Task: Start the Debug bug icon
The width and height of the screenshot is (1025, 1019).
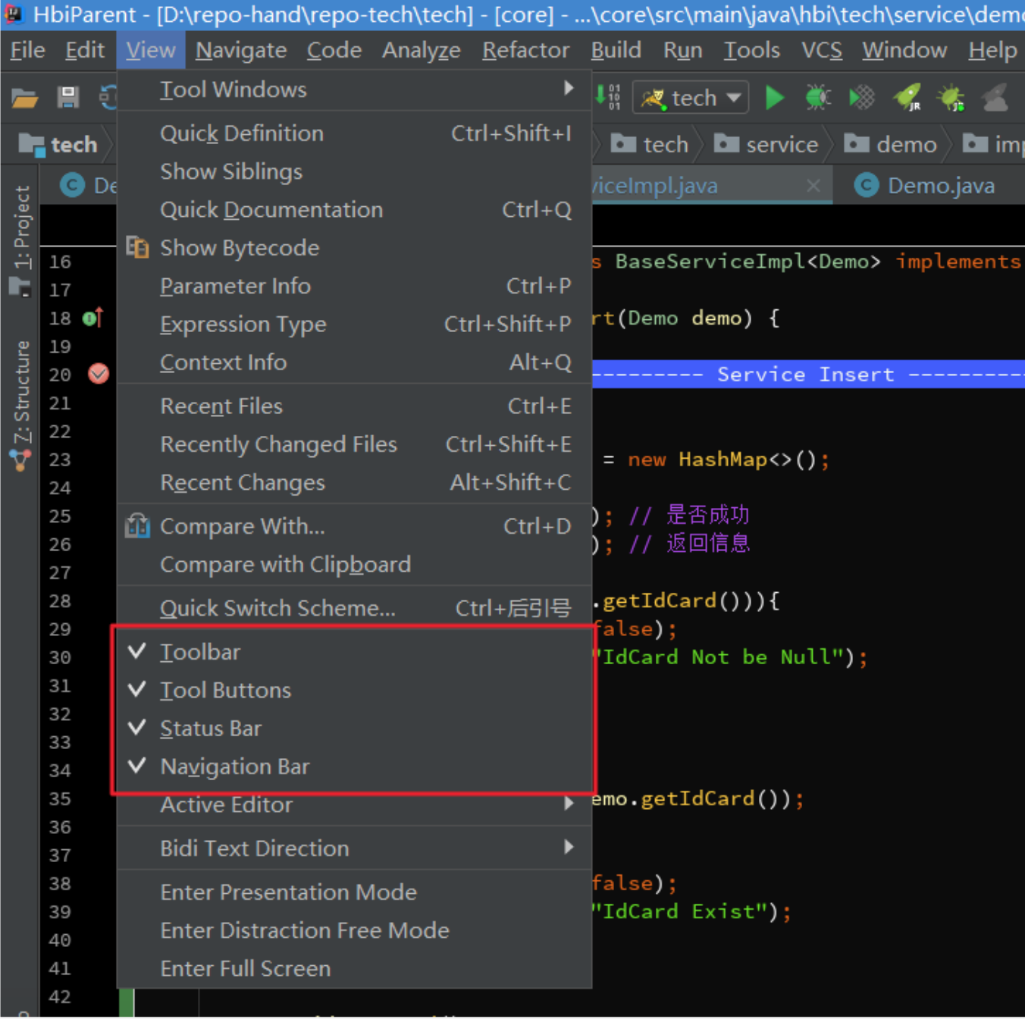Action: coord(817,98)
